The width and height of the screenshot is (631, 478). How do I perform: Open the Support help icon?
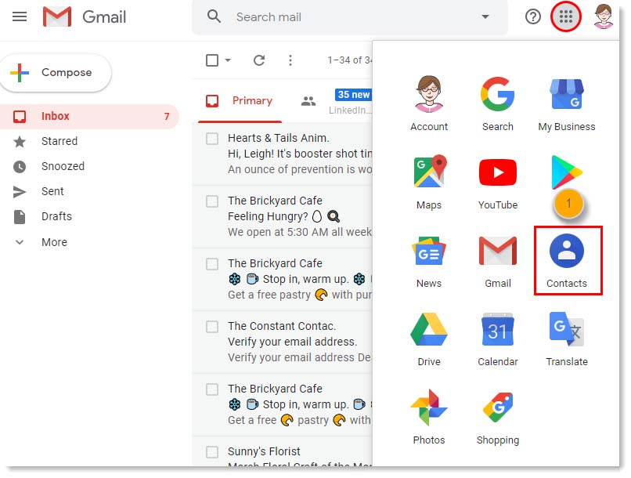click(533, 16)
